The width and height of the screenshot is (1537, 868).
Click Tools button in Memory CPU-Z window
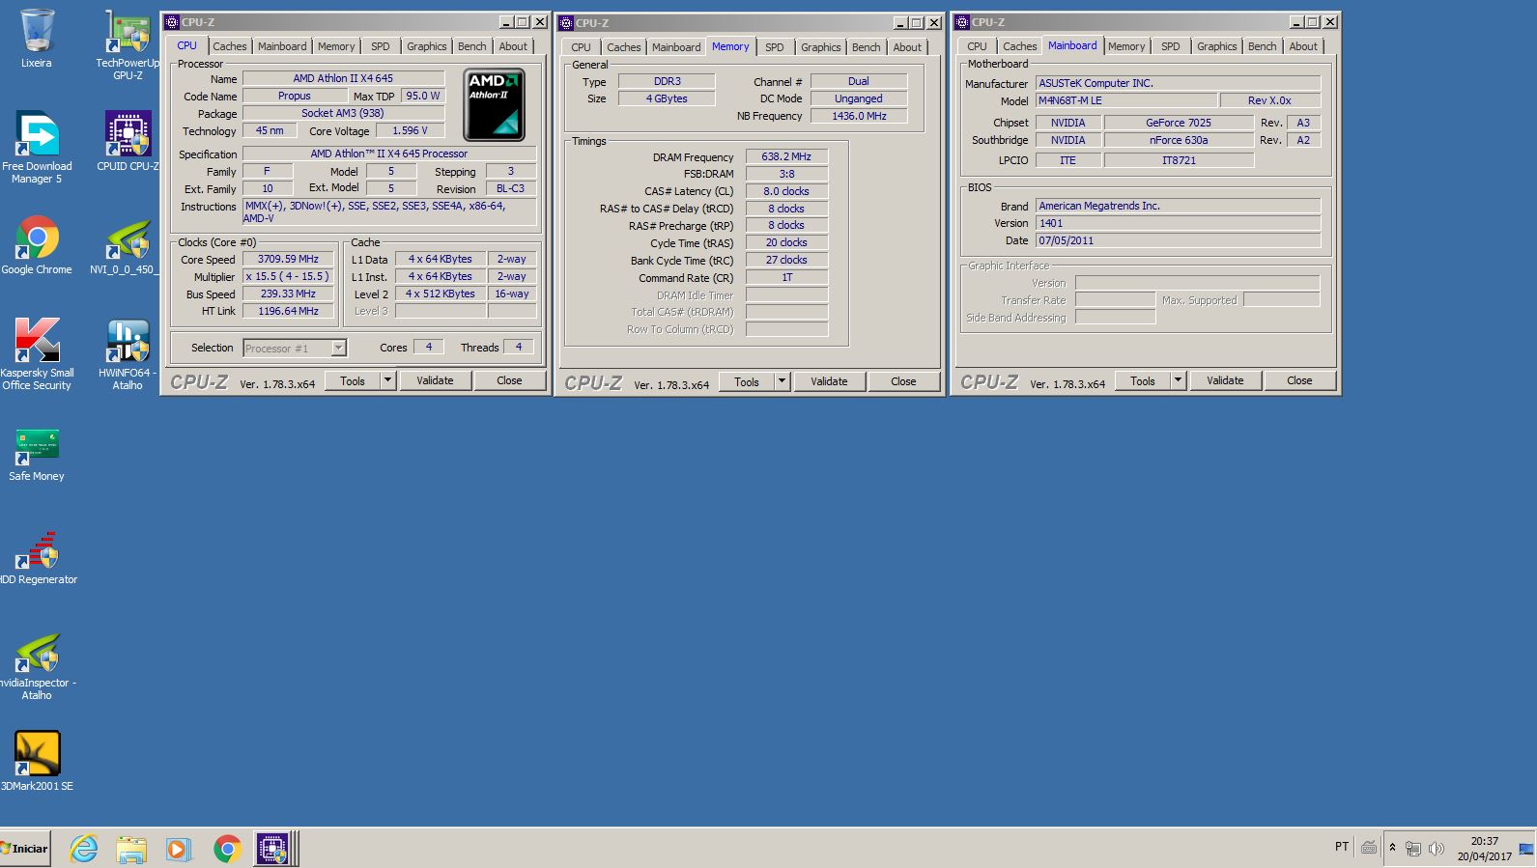[747, 381]
